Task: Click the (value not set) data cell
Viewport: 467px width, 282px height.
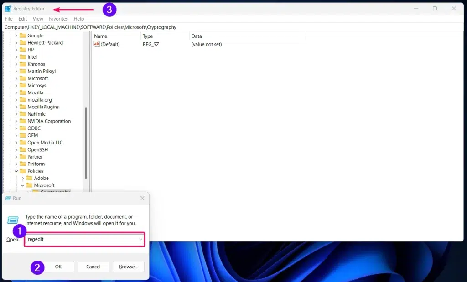Action: click(x=207, y=44)
